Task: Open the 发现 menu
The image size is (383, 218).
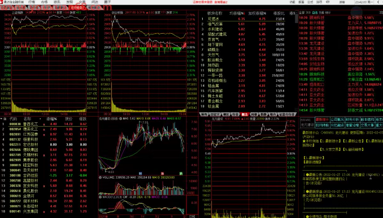Action: [x=69, y=2]
